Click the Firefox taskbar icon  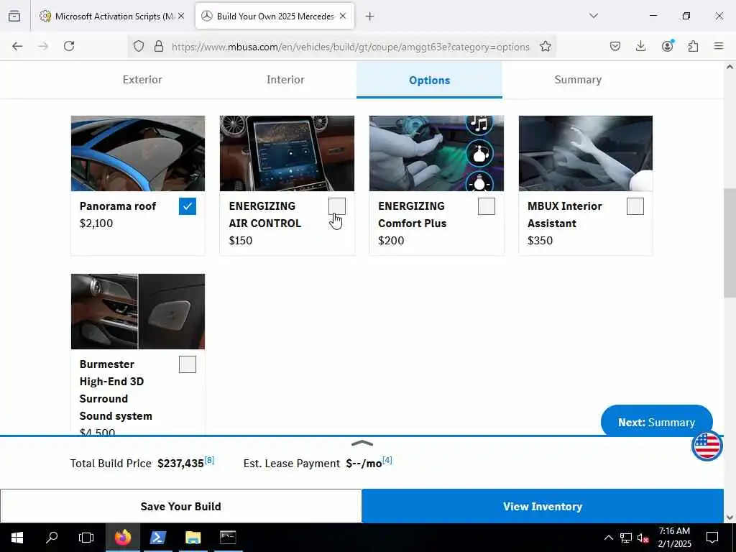(x=122, y=538)
